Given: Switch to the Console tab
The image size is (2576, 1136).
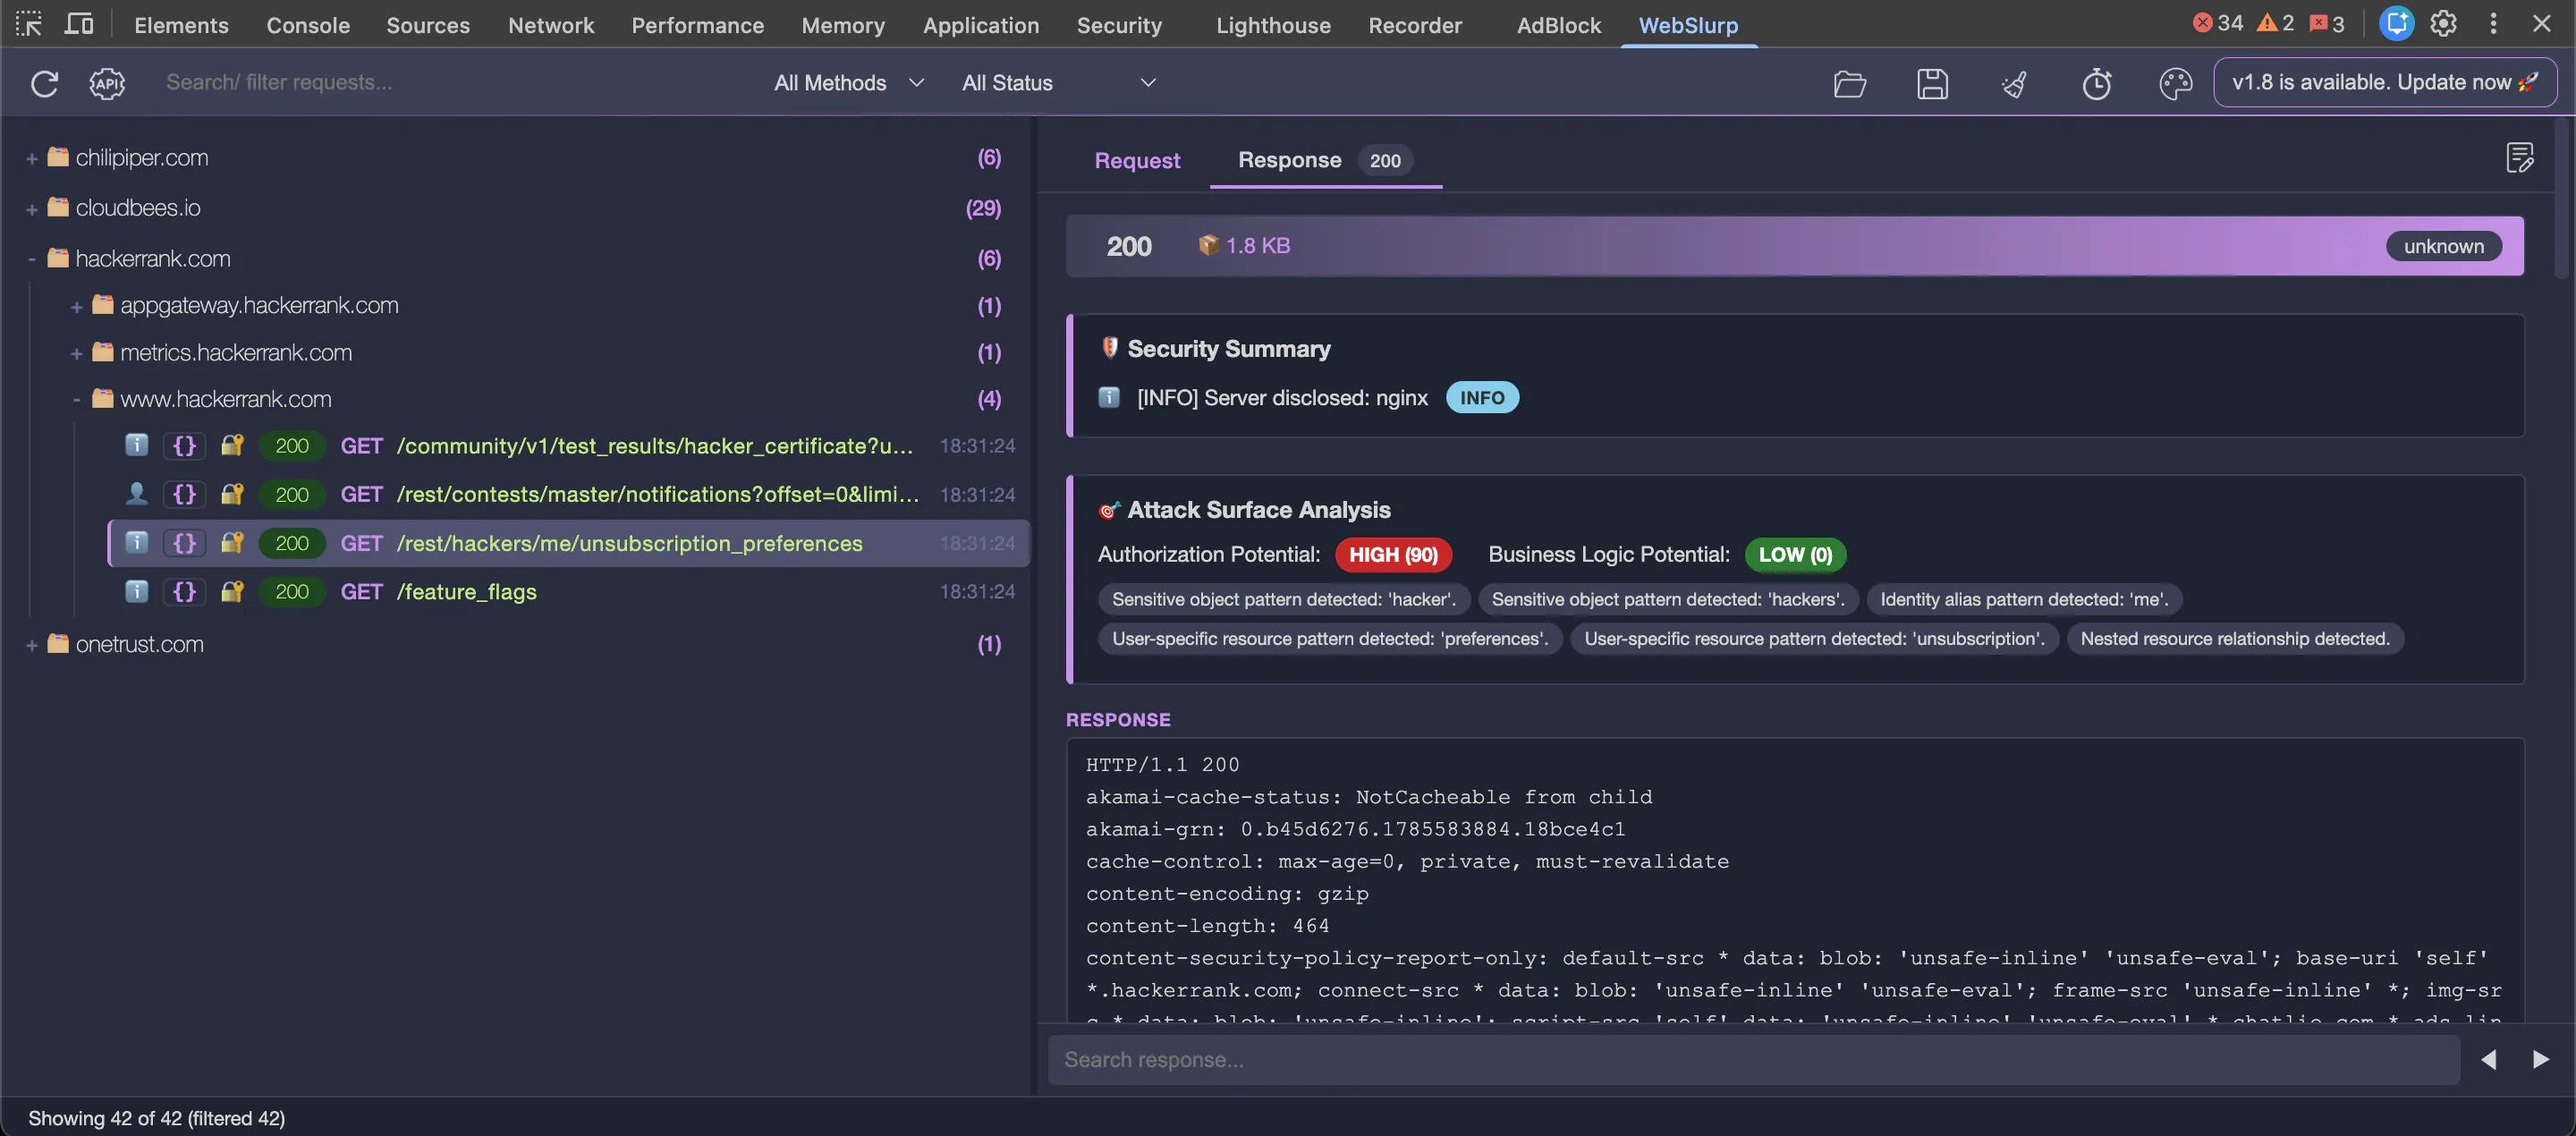Looking at the screenshot, I should [308, 25].
